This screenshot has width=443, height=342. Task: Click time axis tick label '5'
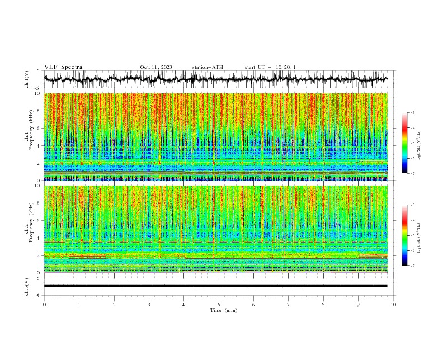click(x=219, y=305)
